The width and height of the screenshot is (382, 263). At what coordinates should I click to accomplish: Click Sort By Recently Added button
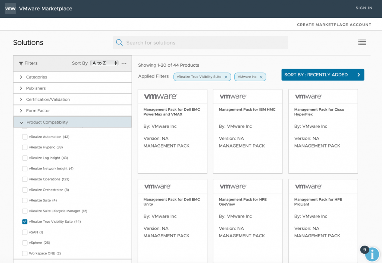(x=322, y=75)
